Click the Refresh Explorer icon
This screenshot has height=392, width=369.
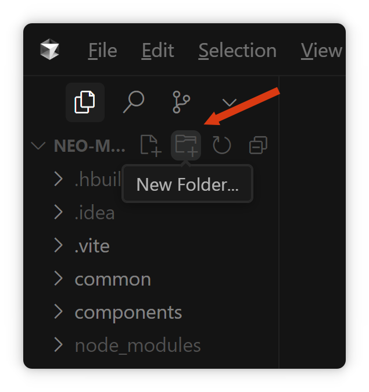(221, 145)
